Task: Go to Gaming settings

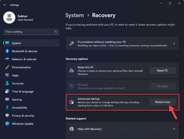Action: 32,99
